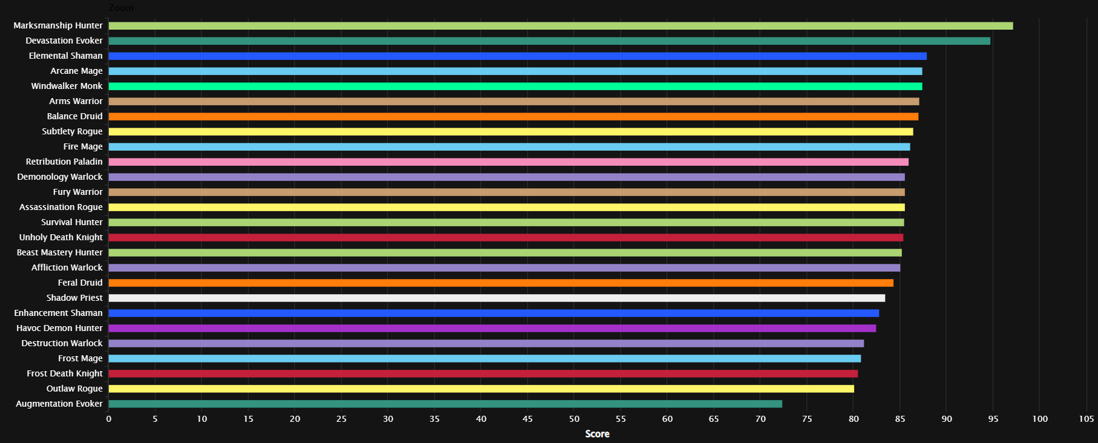The width and height of the screenshot is (1098, 443).
Task: Click the Balance Druid bar
Action: coord(513,116)
